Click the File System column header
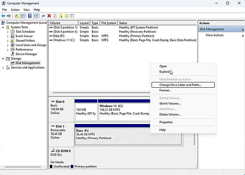Image resolution: width=245 pixels, height=175 pixels. tap(108, 23)
